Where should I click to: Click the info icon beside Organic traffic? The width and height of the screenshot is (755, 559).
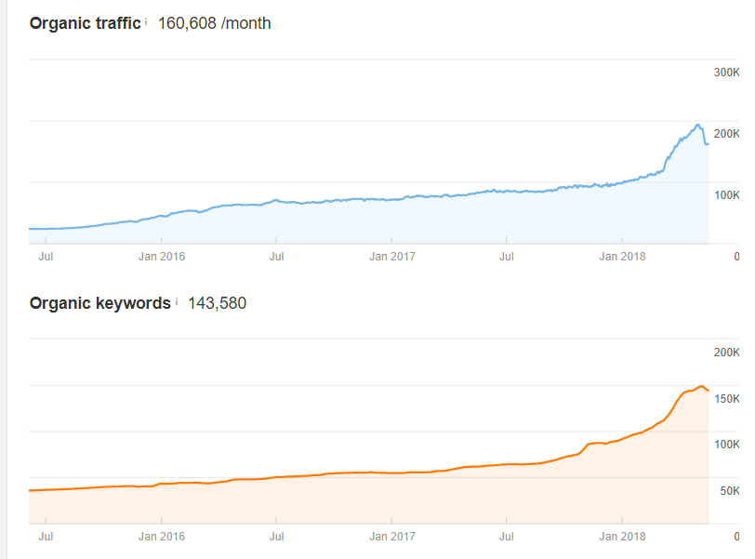tap(146, 21)
